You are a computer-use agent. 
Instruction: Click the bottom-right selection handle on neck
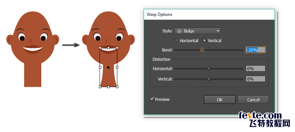117,87
